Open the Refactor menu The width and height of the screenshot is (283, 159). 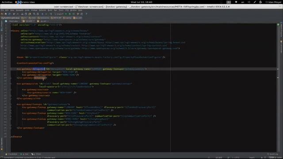click(x=42, y=10)
